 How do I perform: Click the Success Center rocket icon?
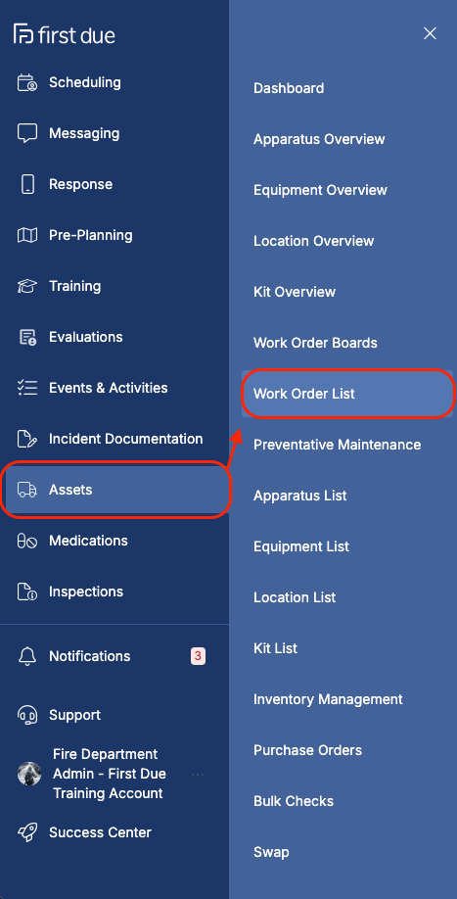coord(27,832)
